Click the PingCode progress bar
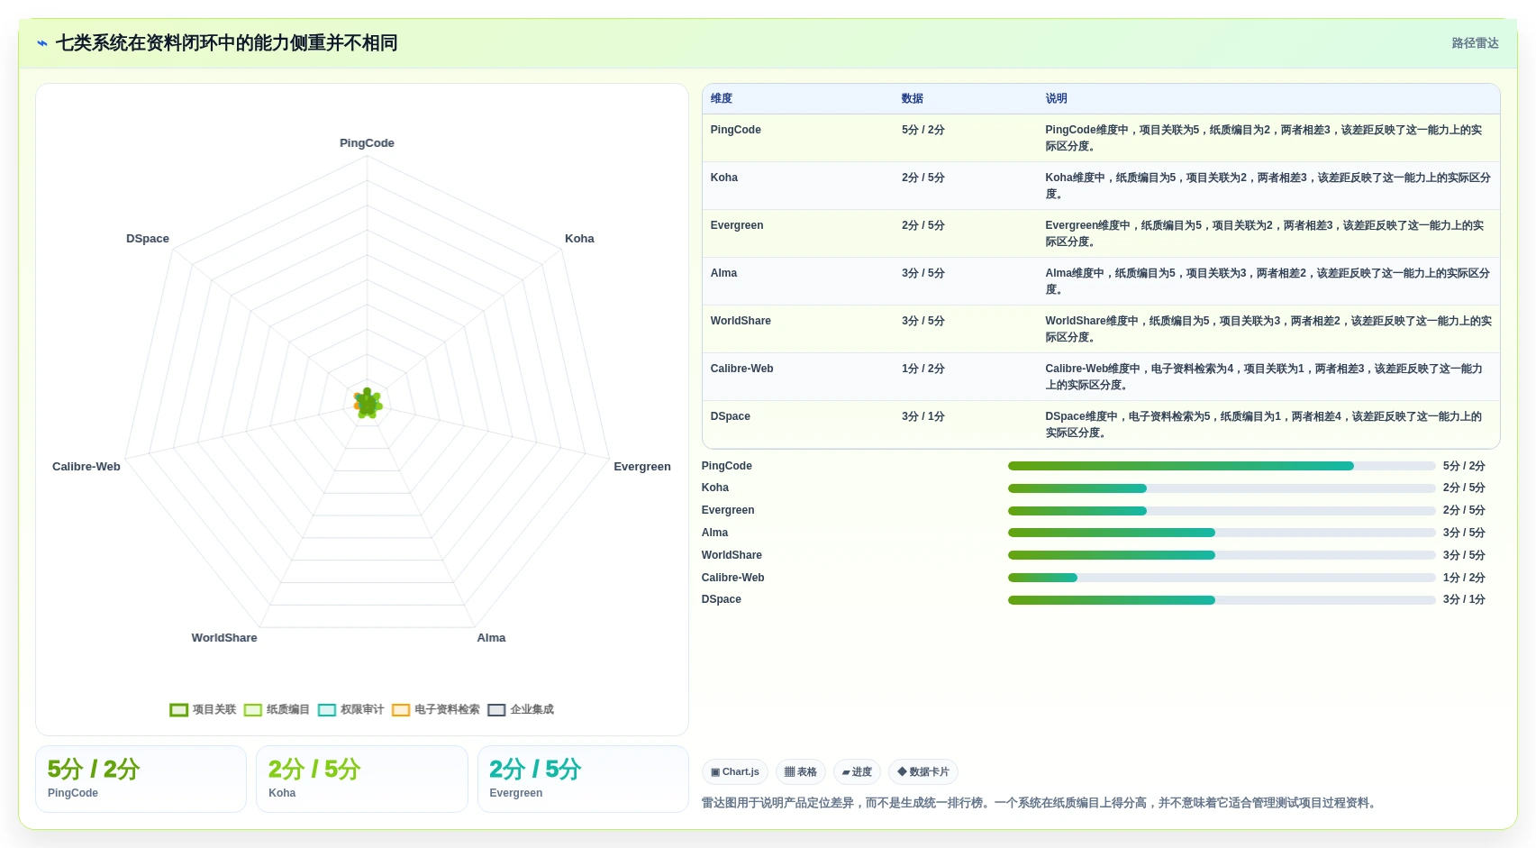 pyautogui.click(x=1222, y=466)
